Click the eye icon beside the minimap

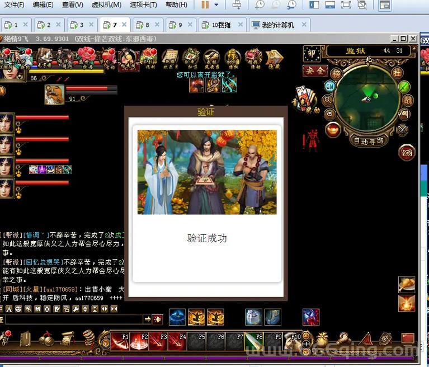pos(329,114)
